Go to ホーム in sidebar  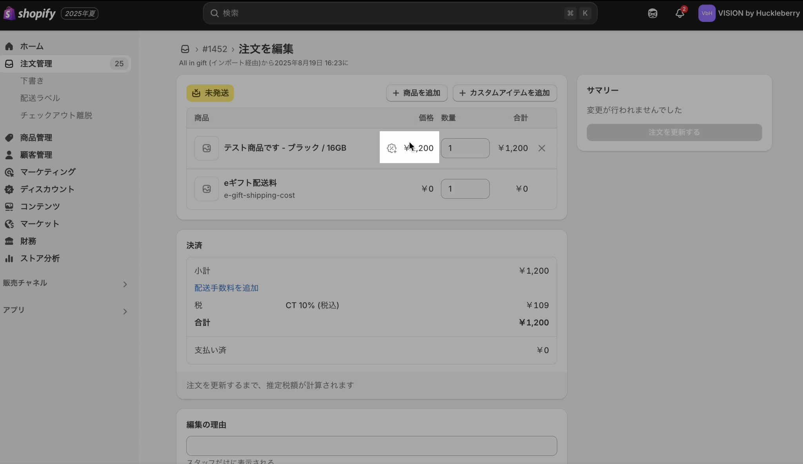32,46
